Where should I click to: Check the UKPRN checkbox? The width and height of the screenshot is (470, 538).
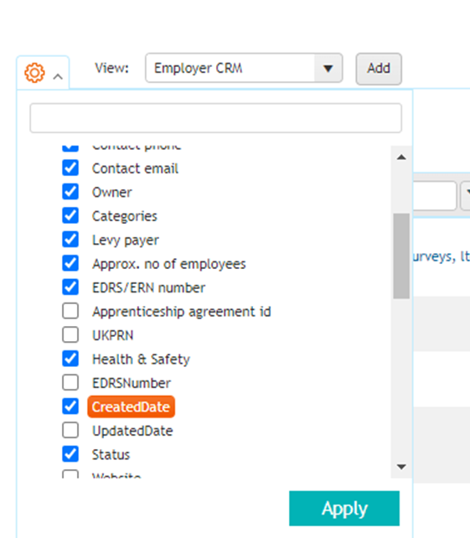(70, 334)
